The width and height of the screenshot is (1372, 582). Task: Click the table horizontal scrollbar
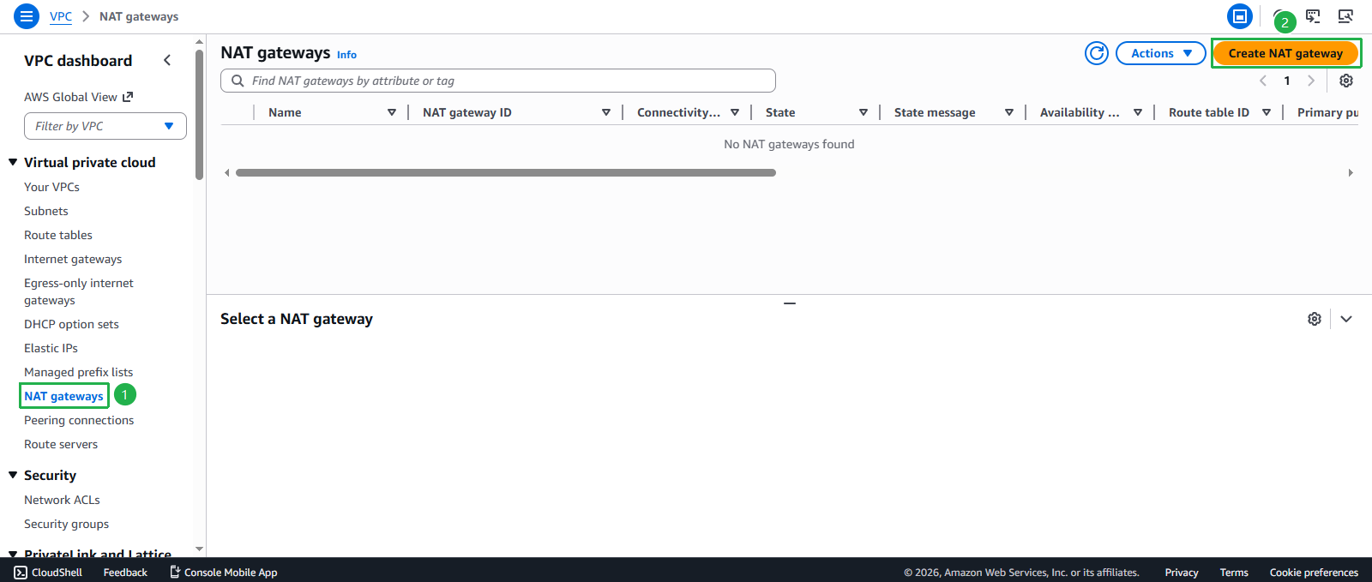click(x=506, y=172)
